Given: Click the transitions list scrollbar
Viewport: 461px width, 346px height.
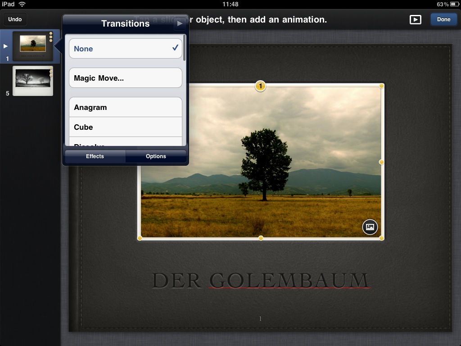Looking at the screenshot, I should coord(185,47).
